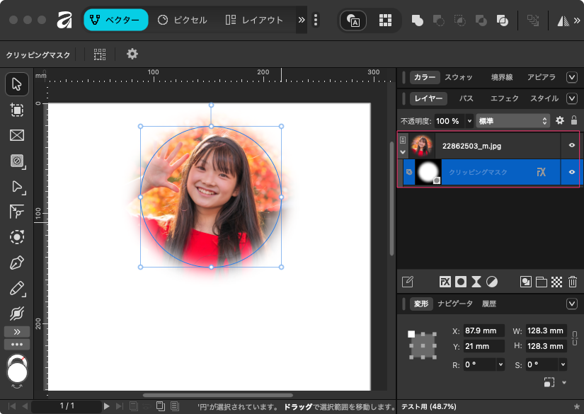Choose the Node tool
The height and width of the screenshot is (414, 584).
17,187
